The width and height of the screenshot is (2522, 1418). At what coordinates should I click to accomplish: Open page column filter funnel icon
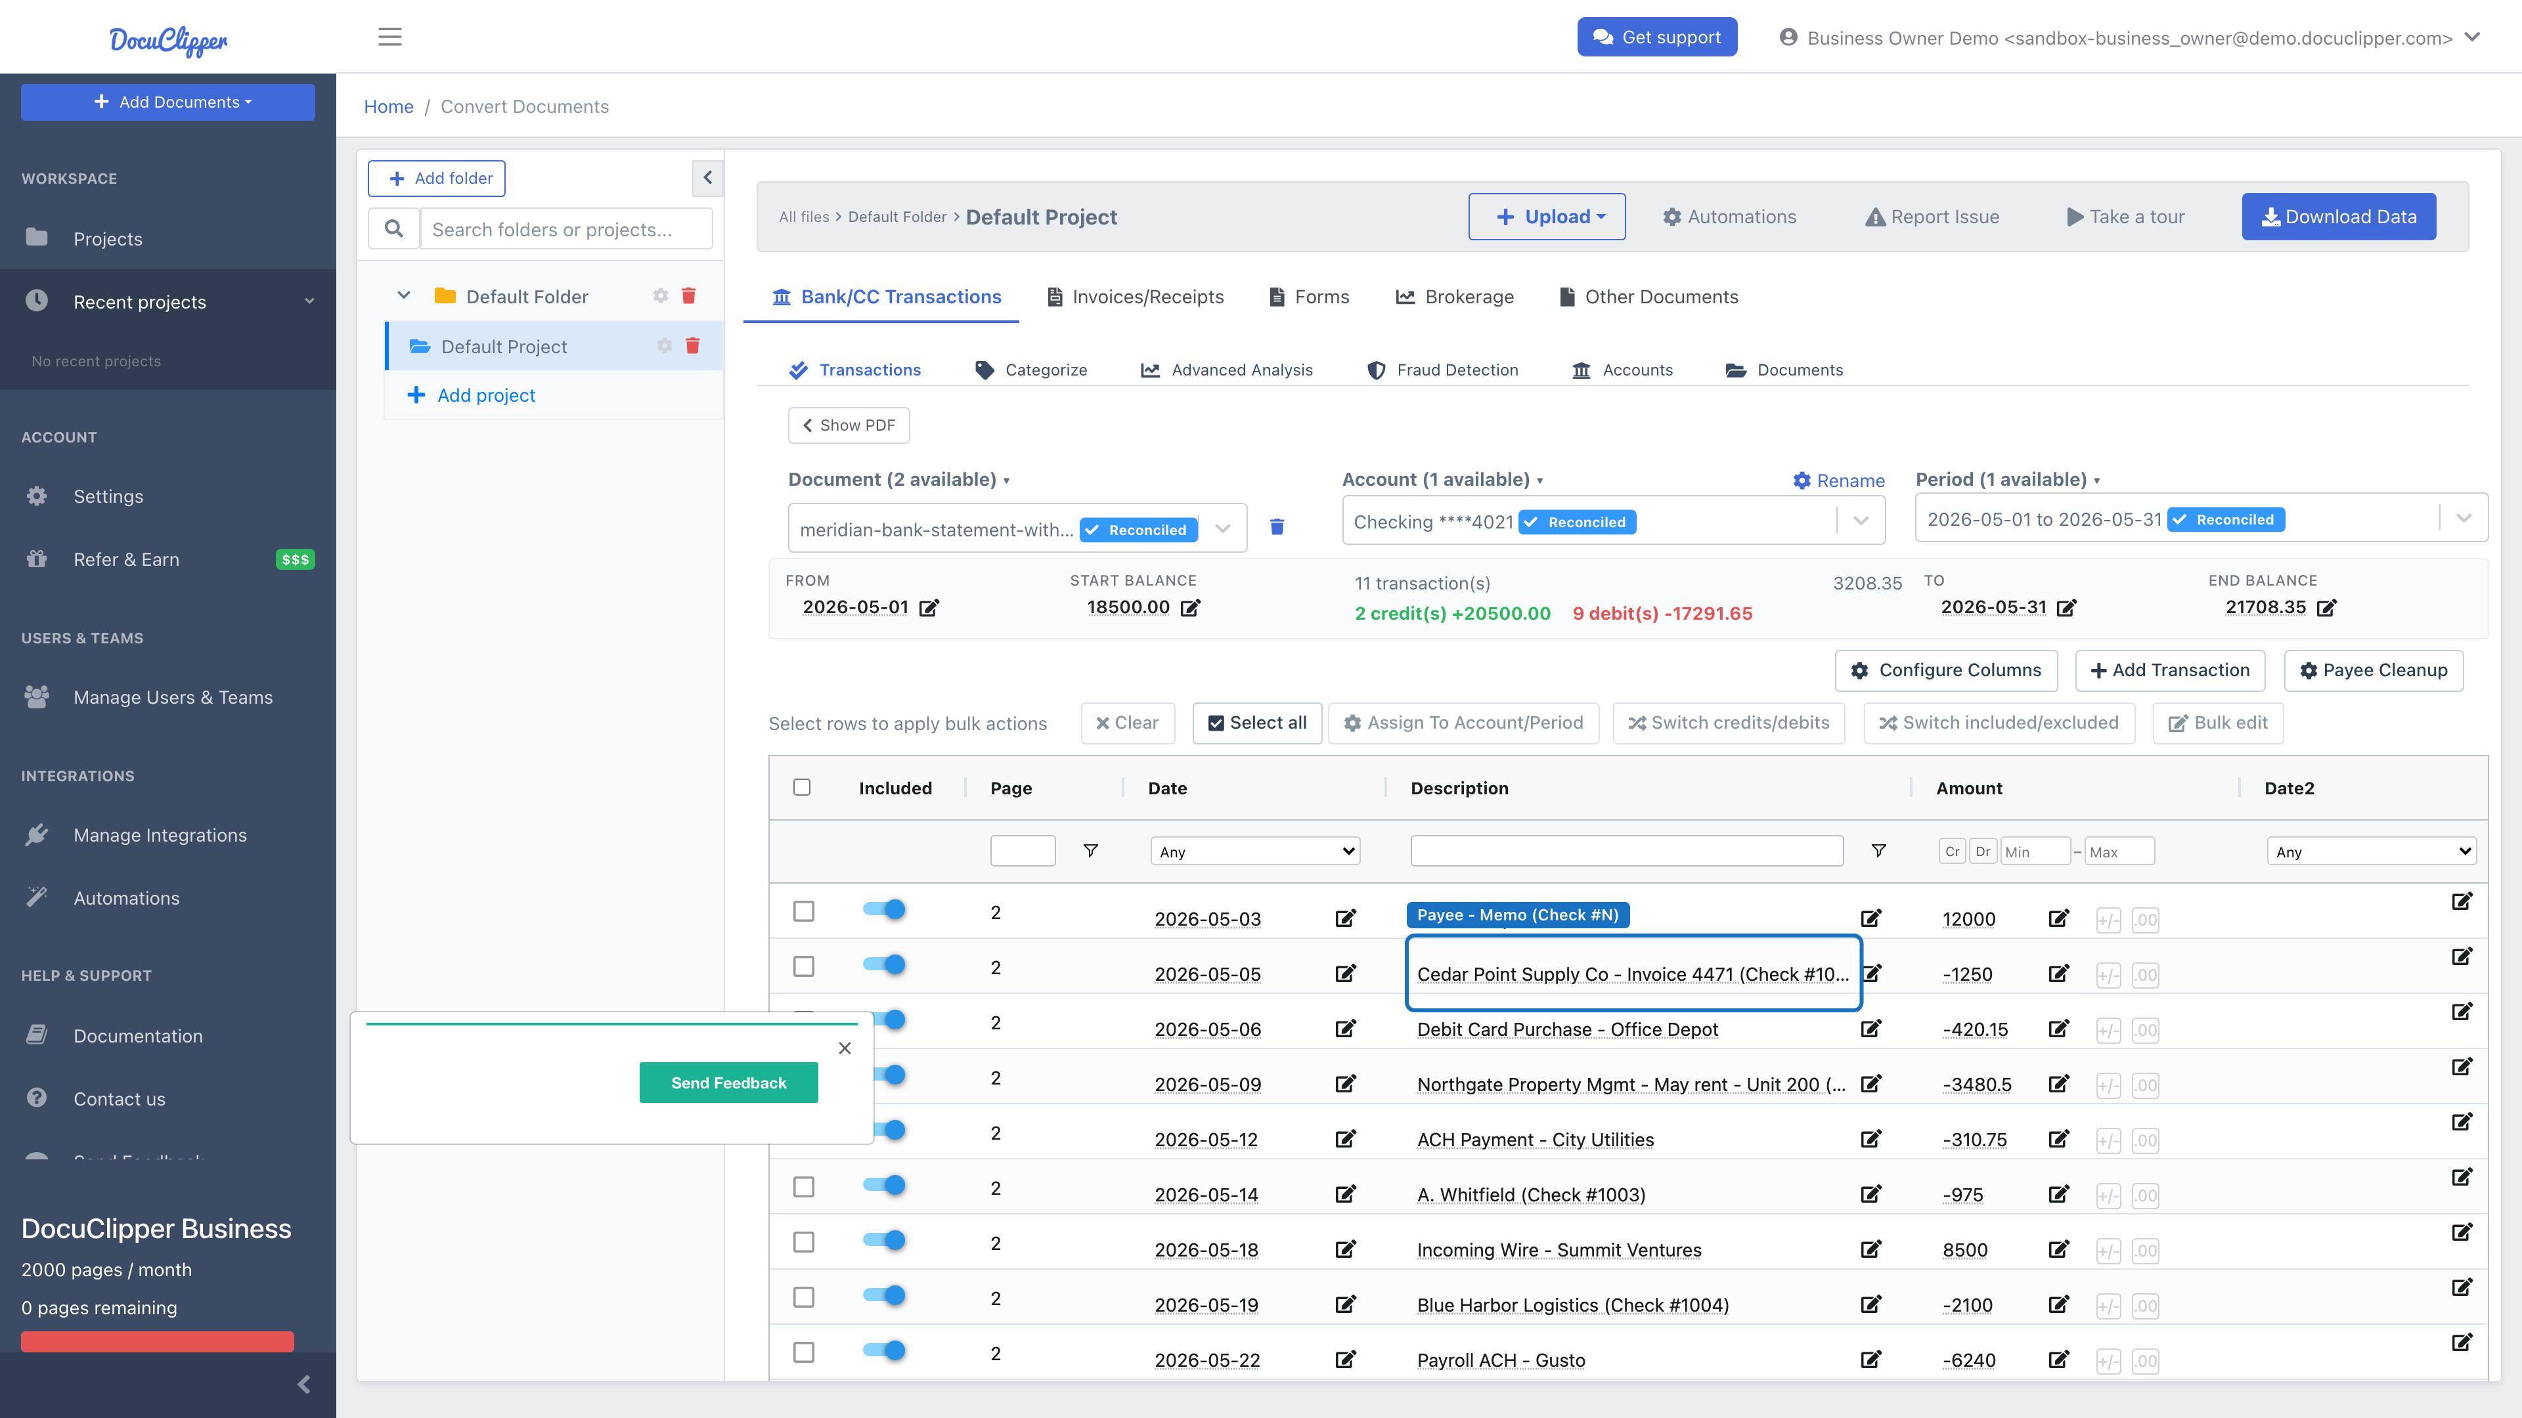click(x=1091, y=850)
